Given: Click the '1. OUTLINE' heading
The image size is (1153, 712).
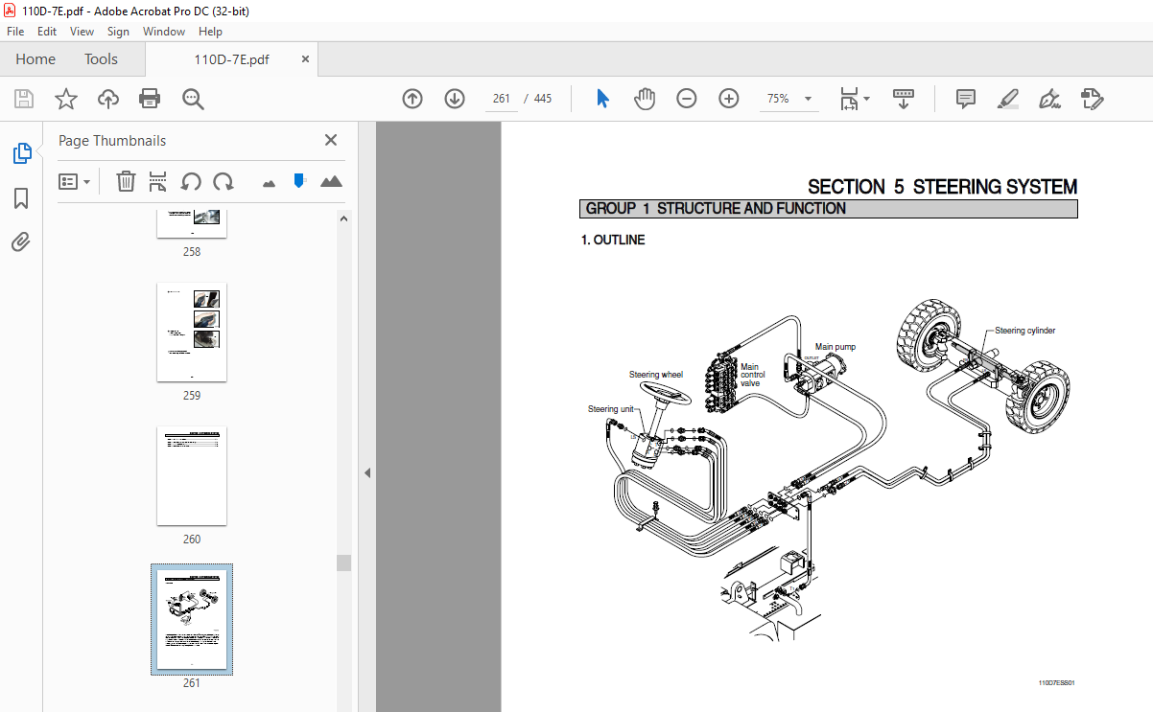Looking at the screenshot, I should coord(613,241).
